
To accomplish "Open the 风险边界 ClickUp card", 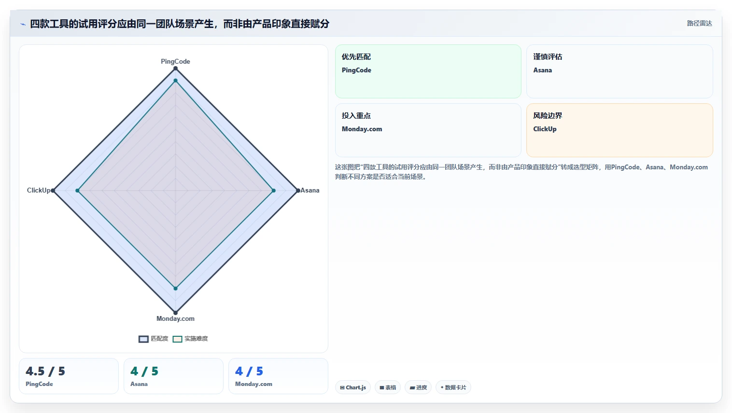I will point(619,130).
